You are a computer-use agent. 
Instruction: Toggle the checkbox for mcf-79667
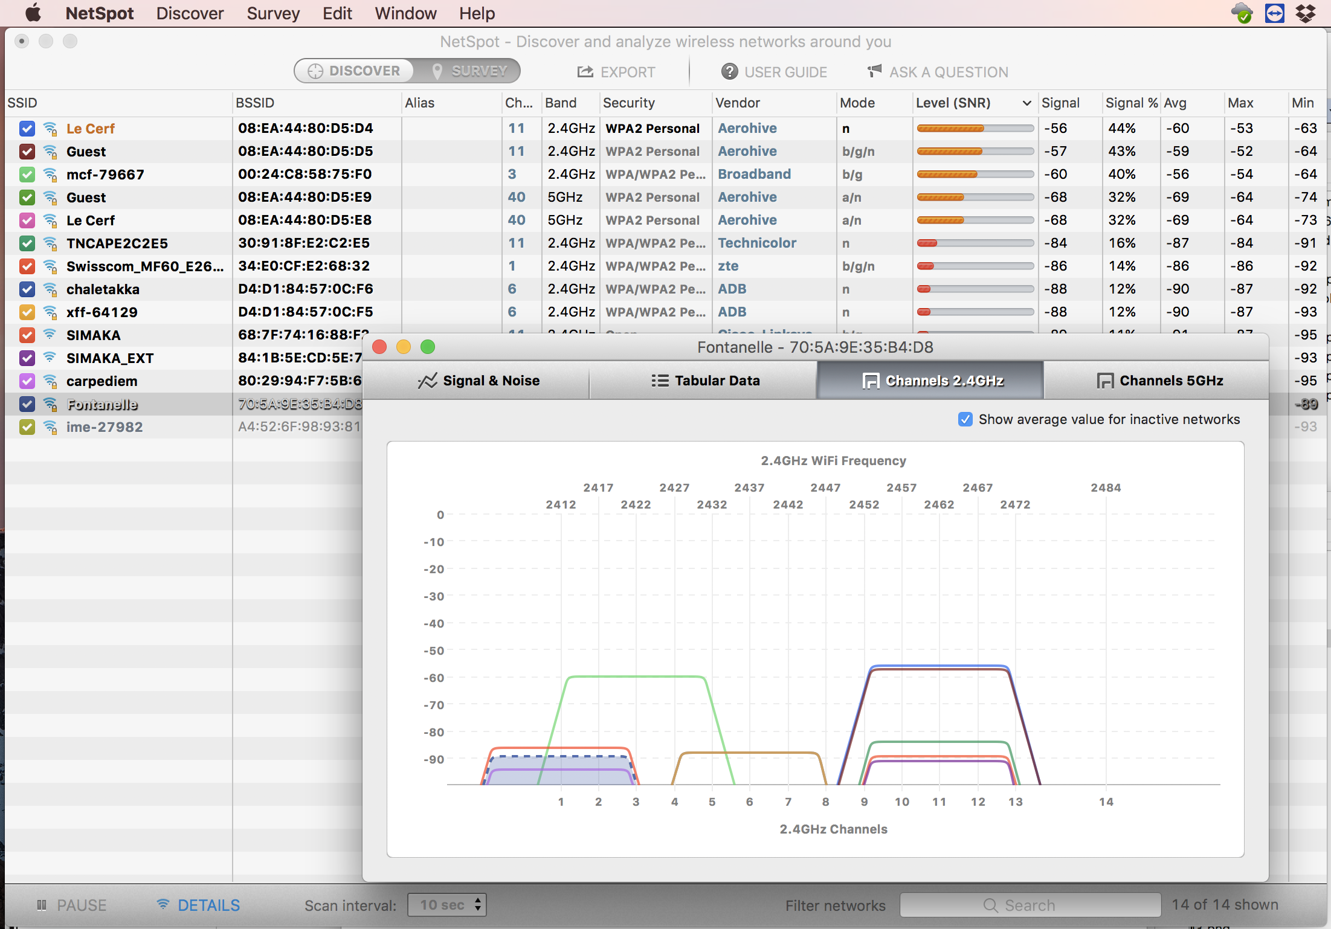pyautogui.click(x=27, y=175)
